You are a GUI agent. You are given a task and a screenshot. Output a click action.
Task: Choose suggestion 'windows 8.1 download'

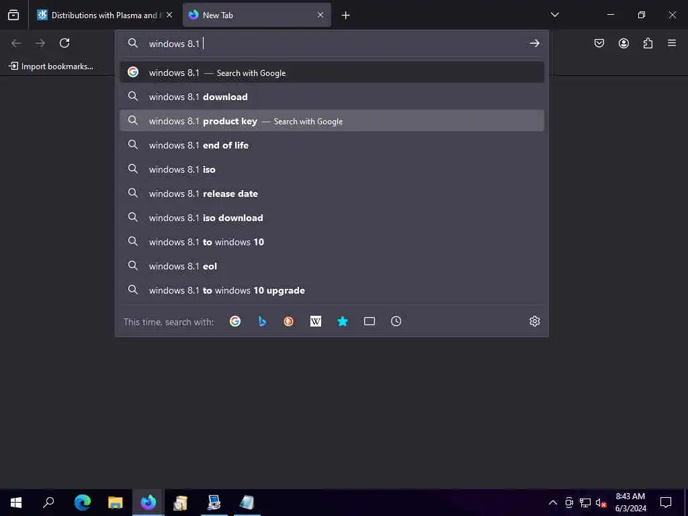332,97
